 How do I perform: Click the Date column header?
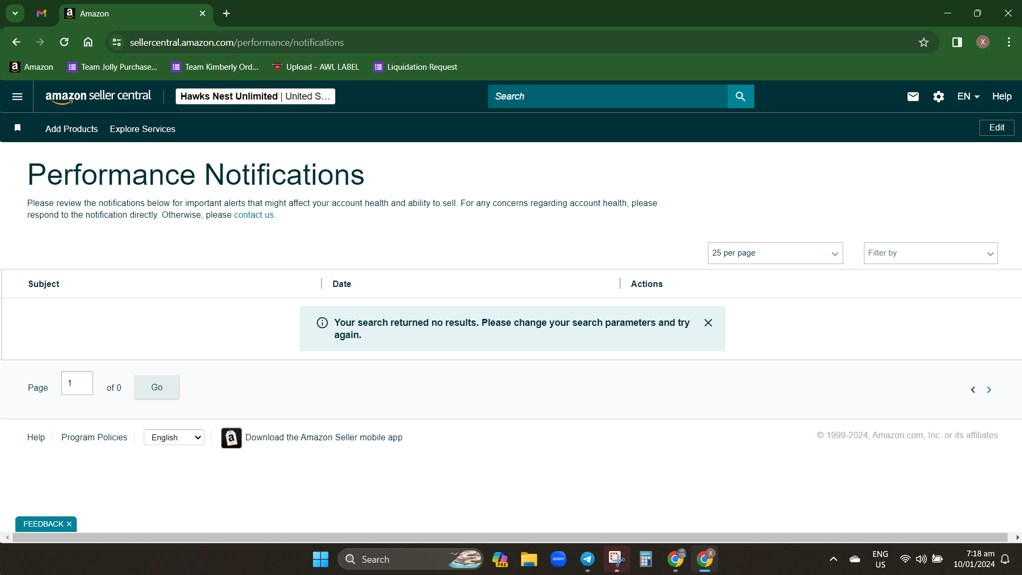click(342, 284)
